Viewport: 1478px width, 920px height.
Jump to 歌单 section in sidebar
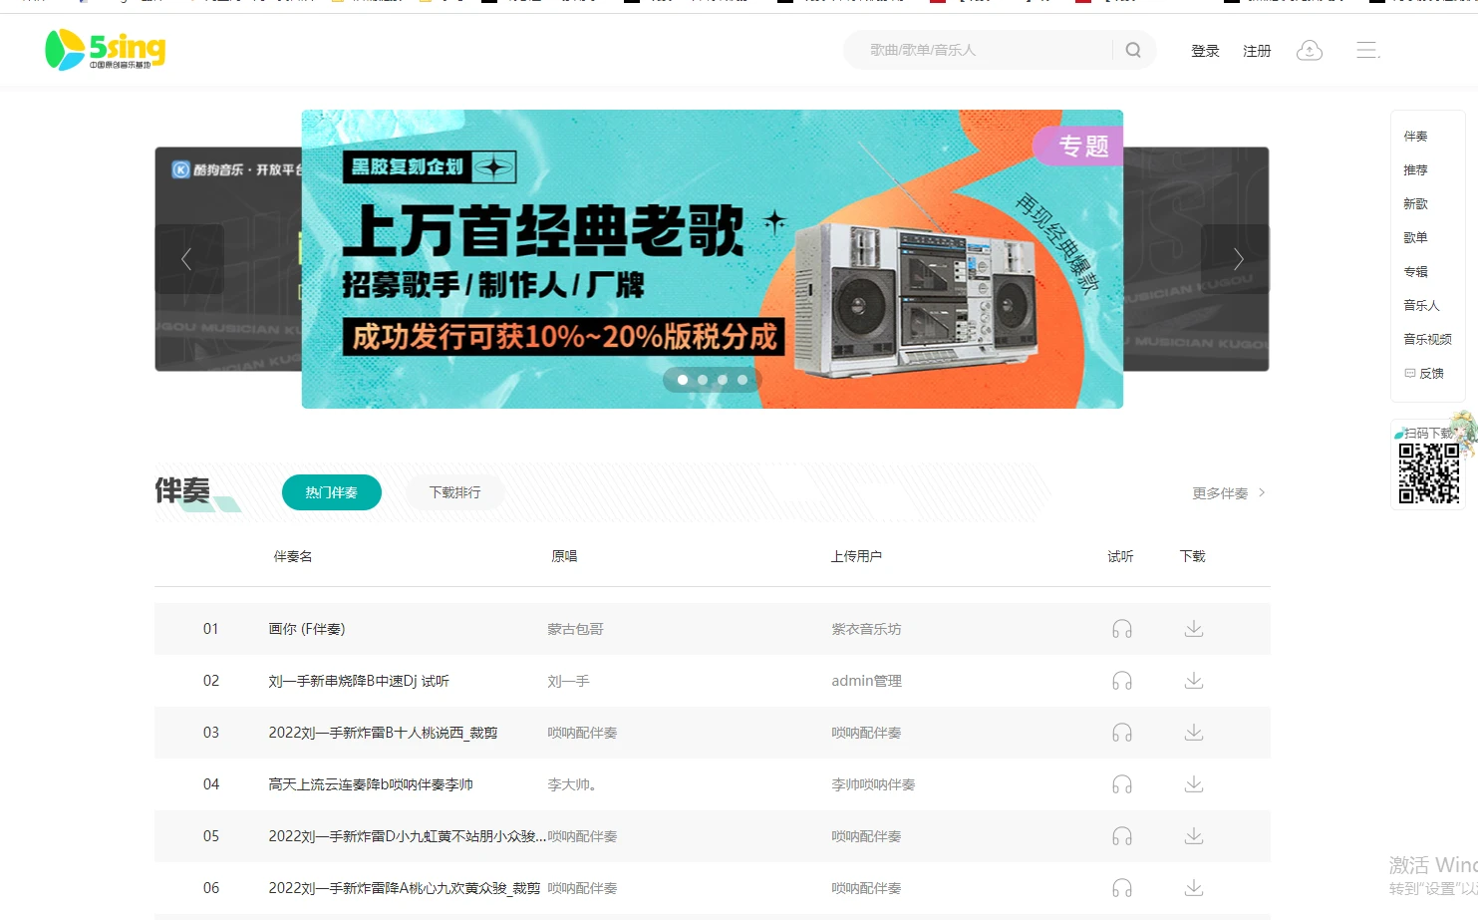coord(1415,238)
